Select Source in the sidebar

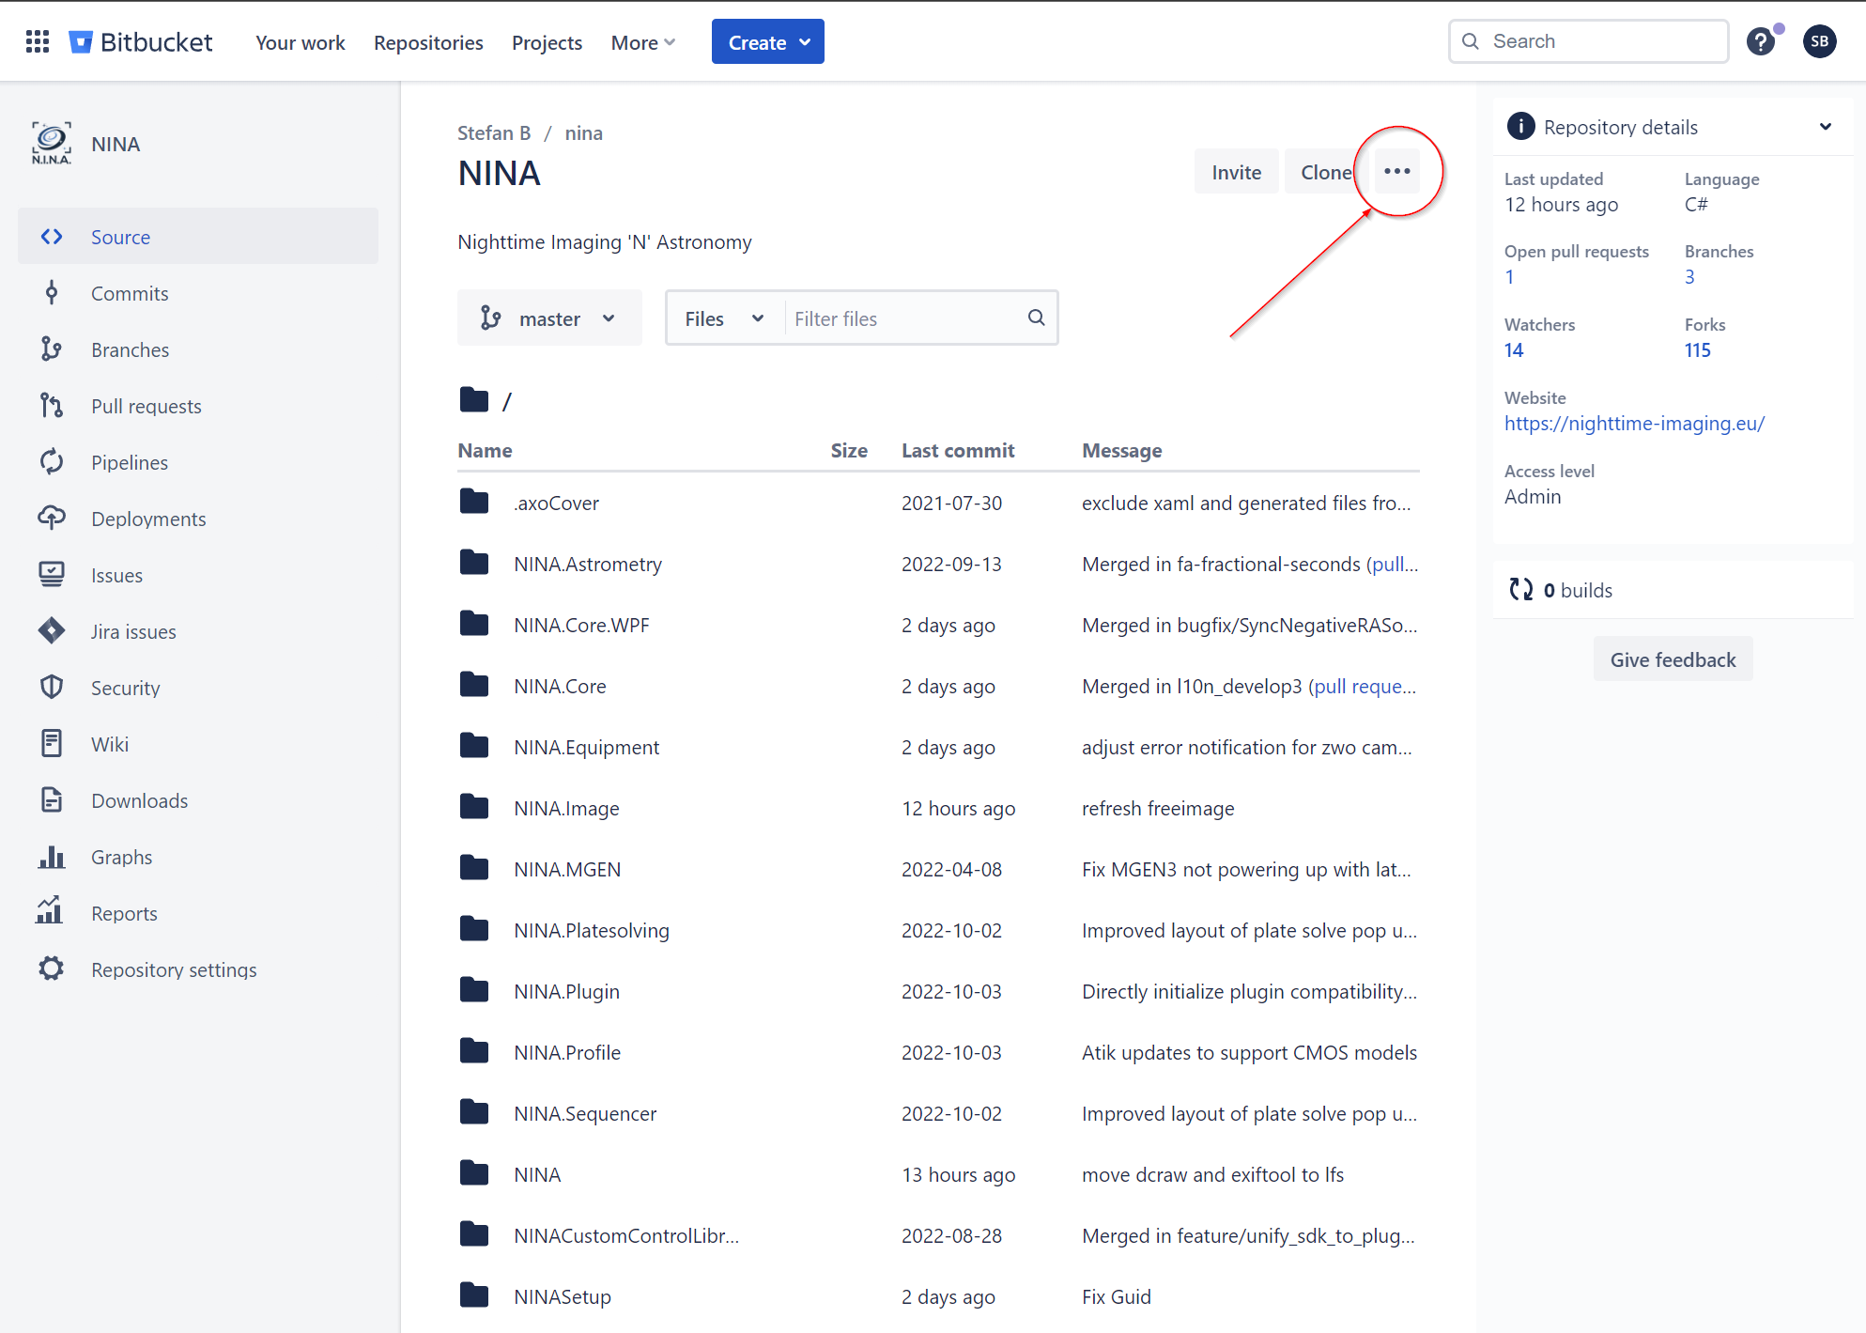click(x=198, y=237)
